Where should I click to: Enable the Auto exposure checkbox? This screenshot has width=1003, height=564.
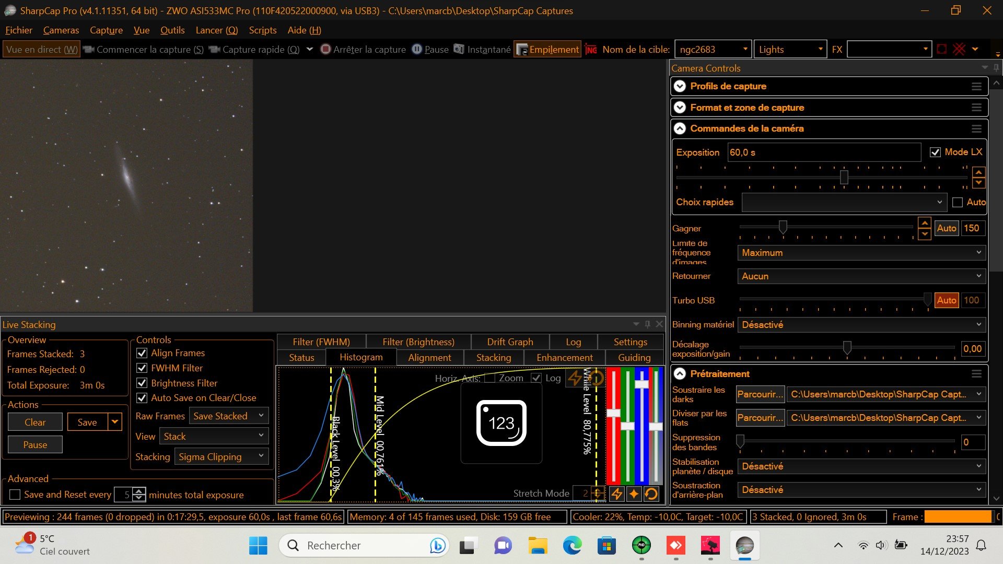click(958, 202)
